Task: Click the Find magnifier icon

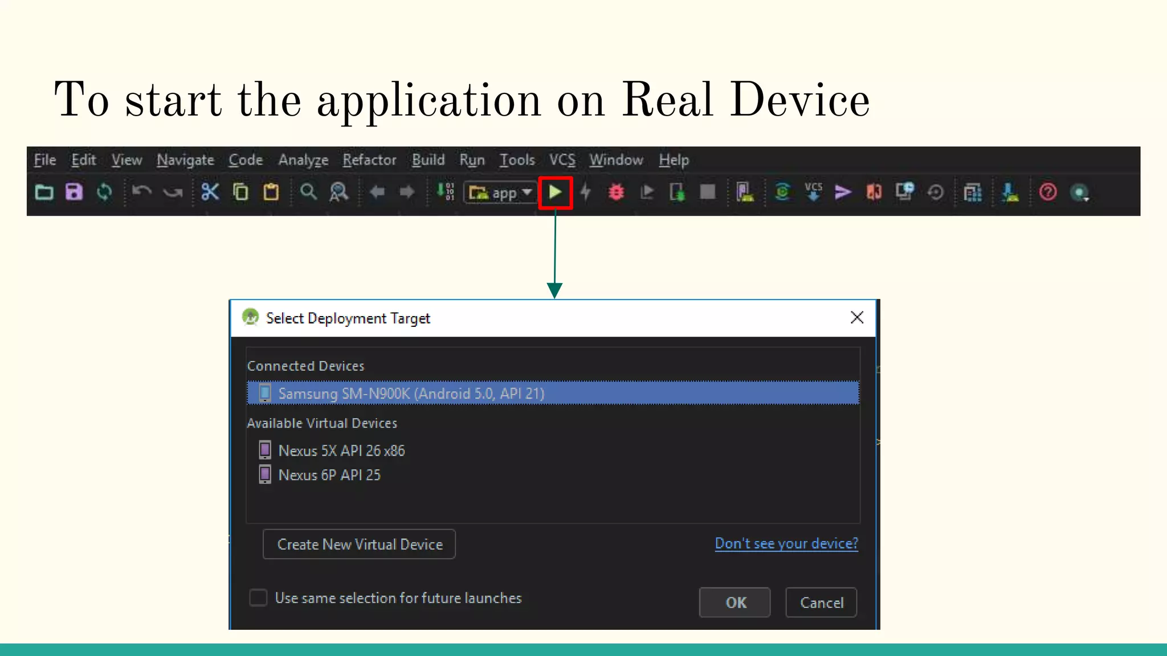Action: pyautogui.click(x=308, y=192)
